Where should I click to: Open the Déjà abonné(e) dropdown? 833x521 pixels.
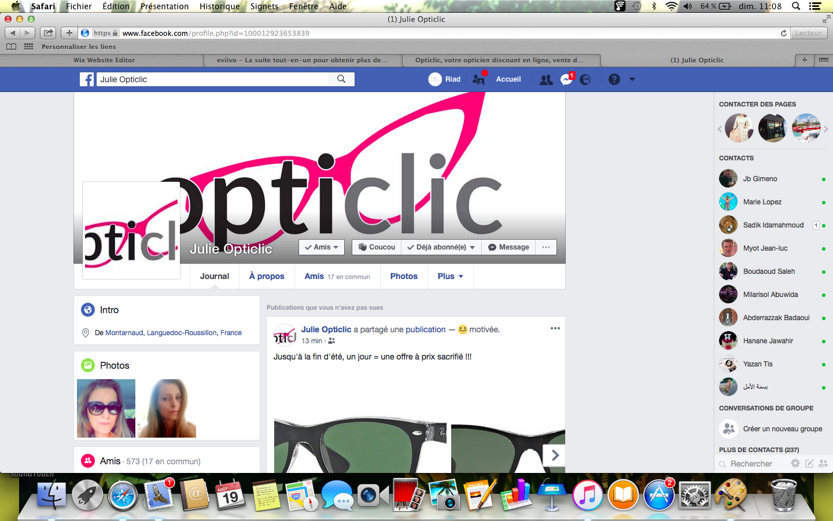[x=441, y=247]
